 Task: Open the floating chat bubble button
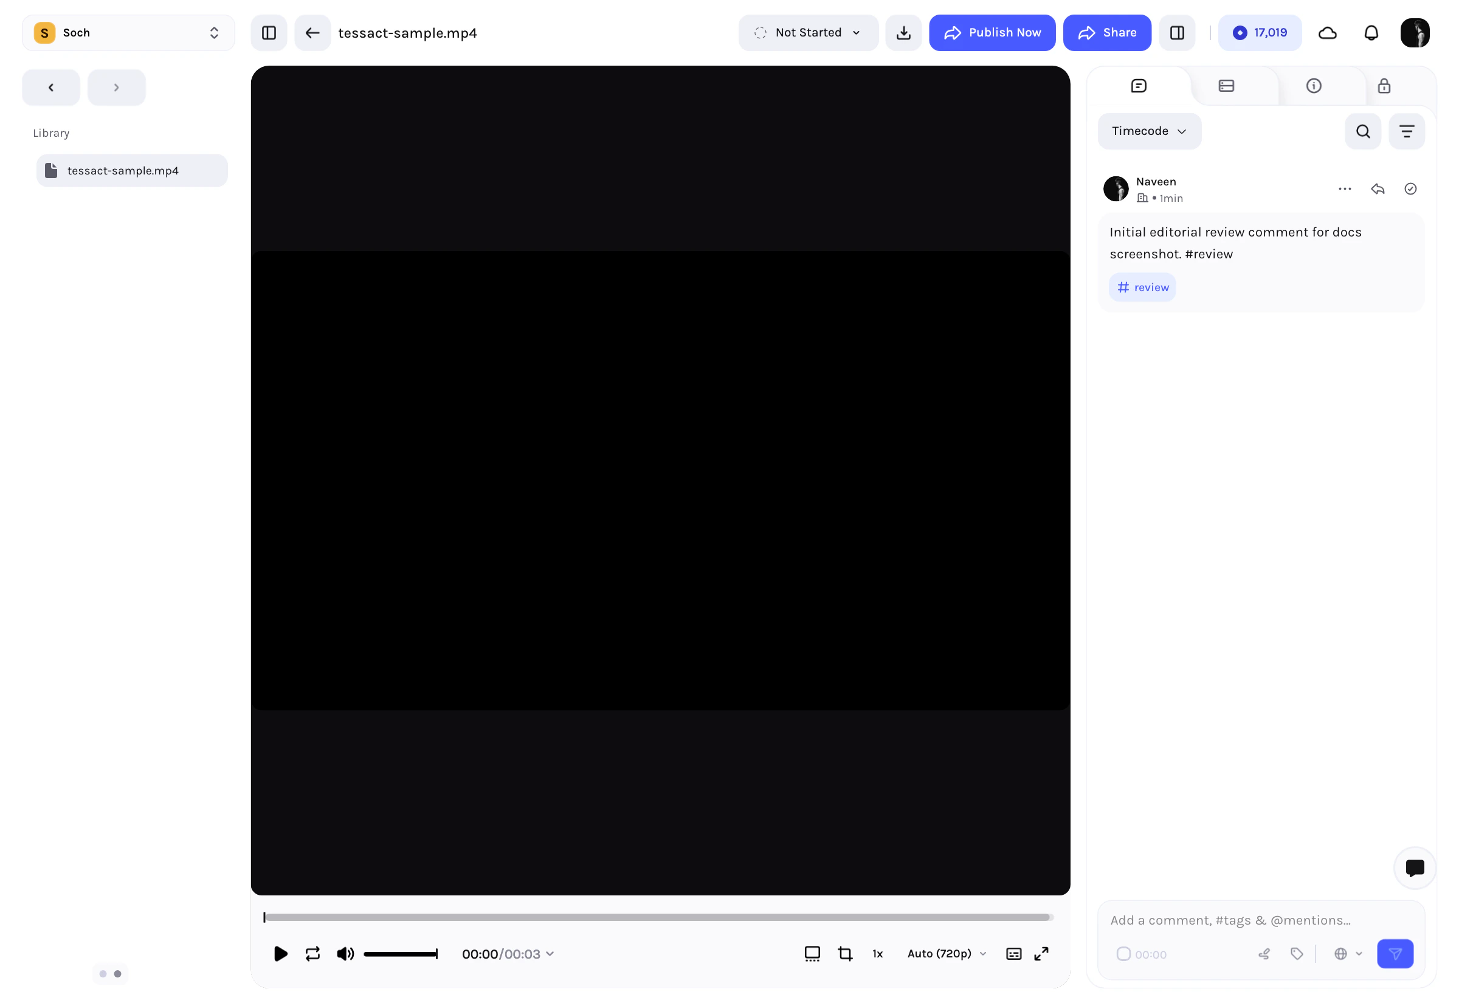coord(1415,868)
